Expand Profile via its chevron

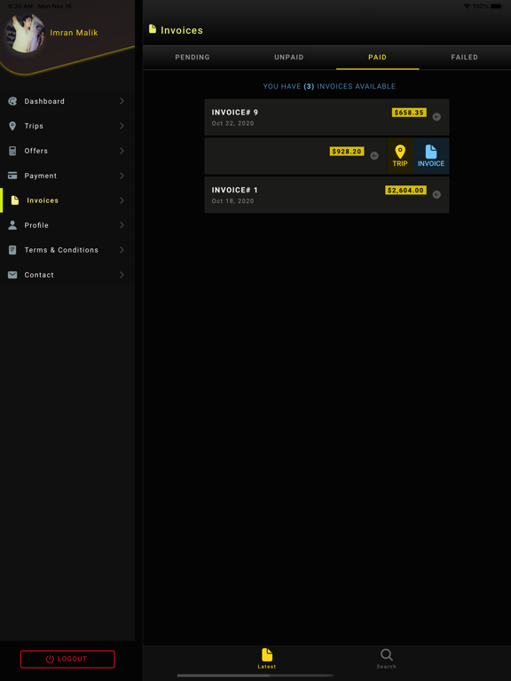click(x=122, y=225)
